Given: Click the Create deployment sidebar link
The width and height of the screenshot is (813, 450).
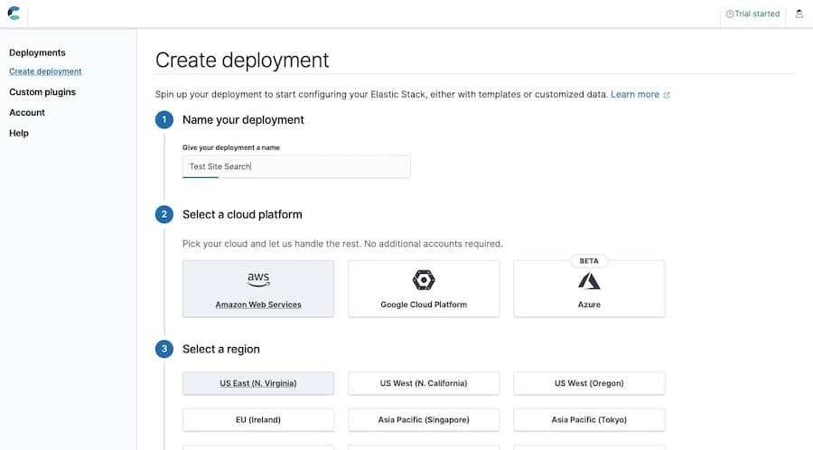Looking at the screenshot, I should coord(45,71).
